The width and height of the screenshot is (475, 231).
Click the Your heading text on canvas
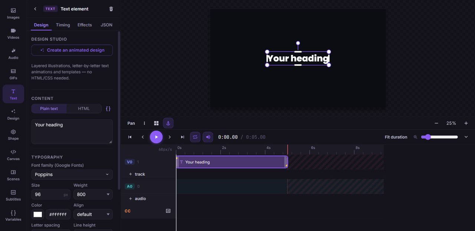tap(298, 58)
